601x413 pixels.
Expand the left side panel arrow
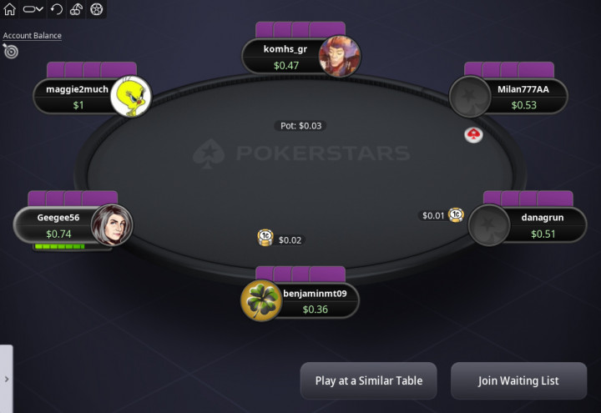pos(7,379)
